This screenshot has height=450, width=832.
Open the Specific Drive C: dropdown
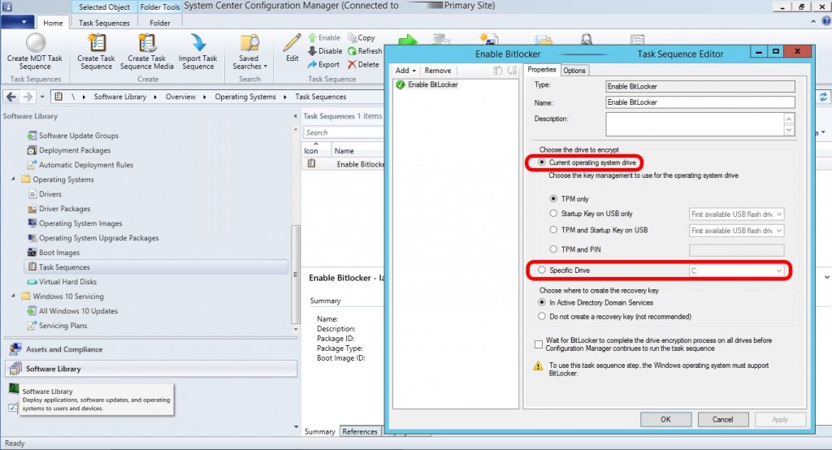(x=736, y=270)
